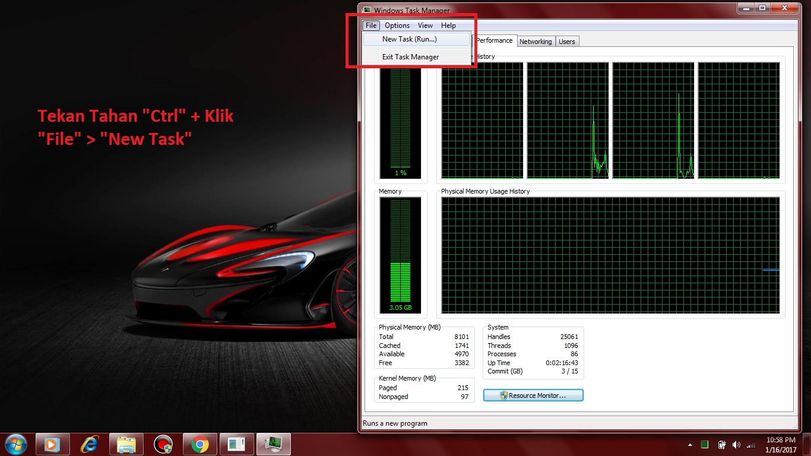
Task: Click the network signal bars tray icon
Action: coord(752,445)
